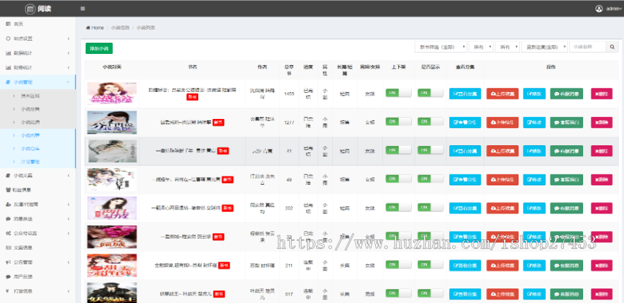Click the 小说管理 book icon
The width and height of the screenshot is (624, 303).
point(8,82)
